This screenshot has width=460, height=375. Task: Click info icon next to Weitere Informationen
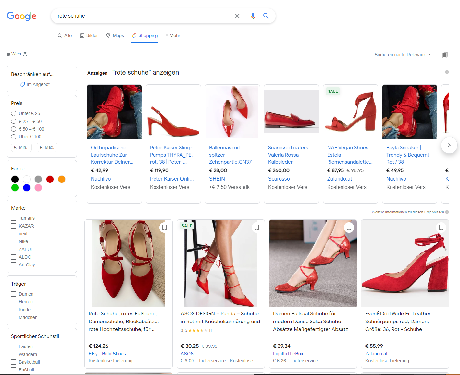(447, 212)
